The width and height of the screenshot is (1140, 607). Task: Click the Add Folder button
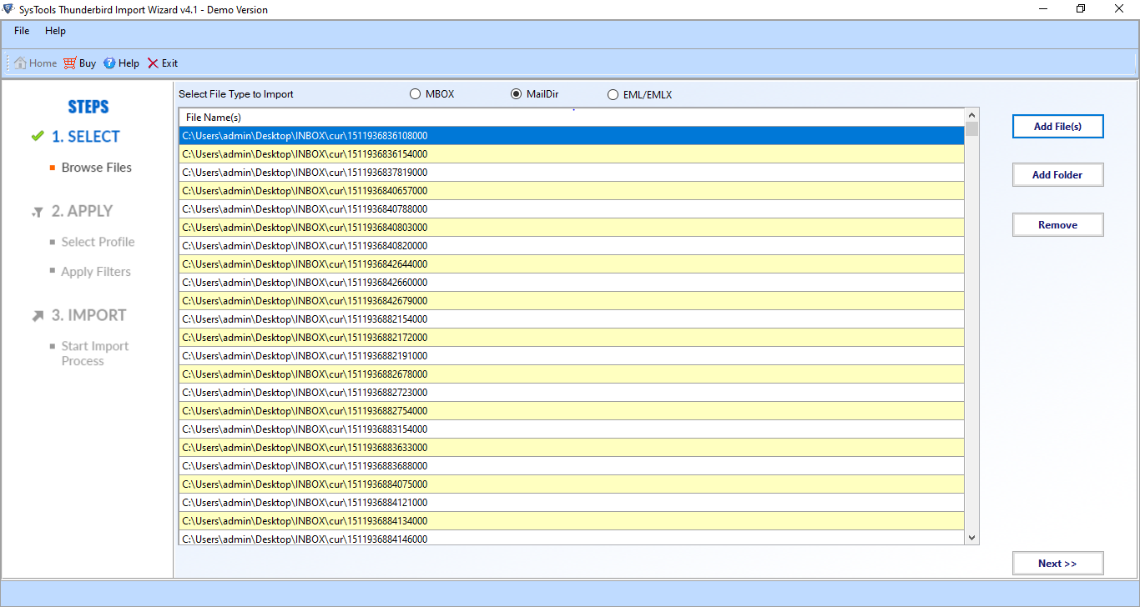click(x=1057, y=175)
